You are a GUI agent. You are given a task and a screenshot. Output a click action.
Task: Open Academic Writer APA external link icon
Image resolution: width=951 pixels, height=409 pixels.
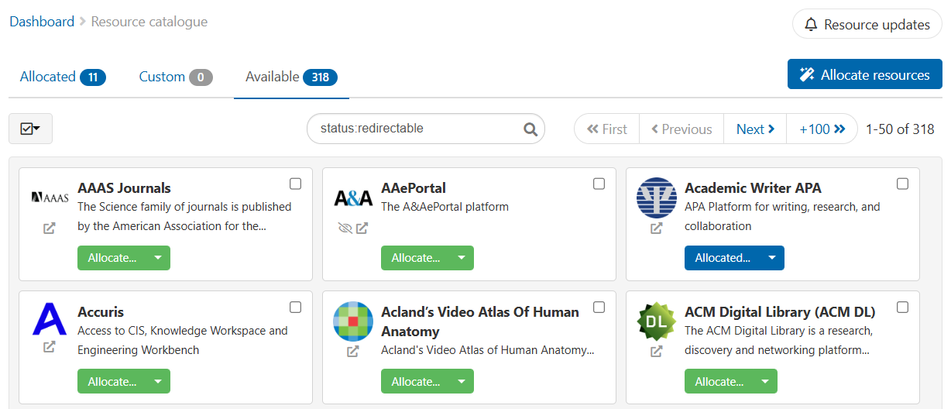click(x=657, y=229)
